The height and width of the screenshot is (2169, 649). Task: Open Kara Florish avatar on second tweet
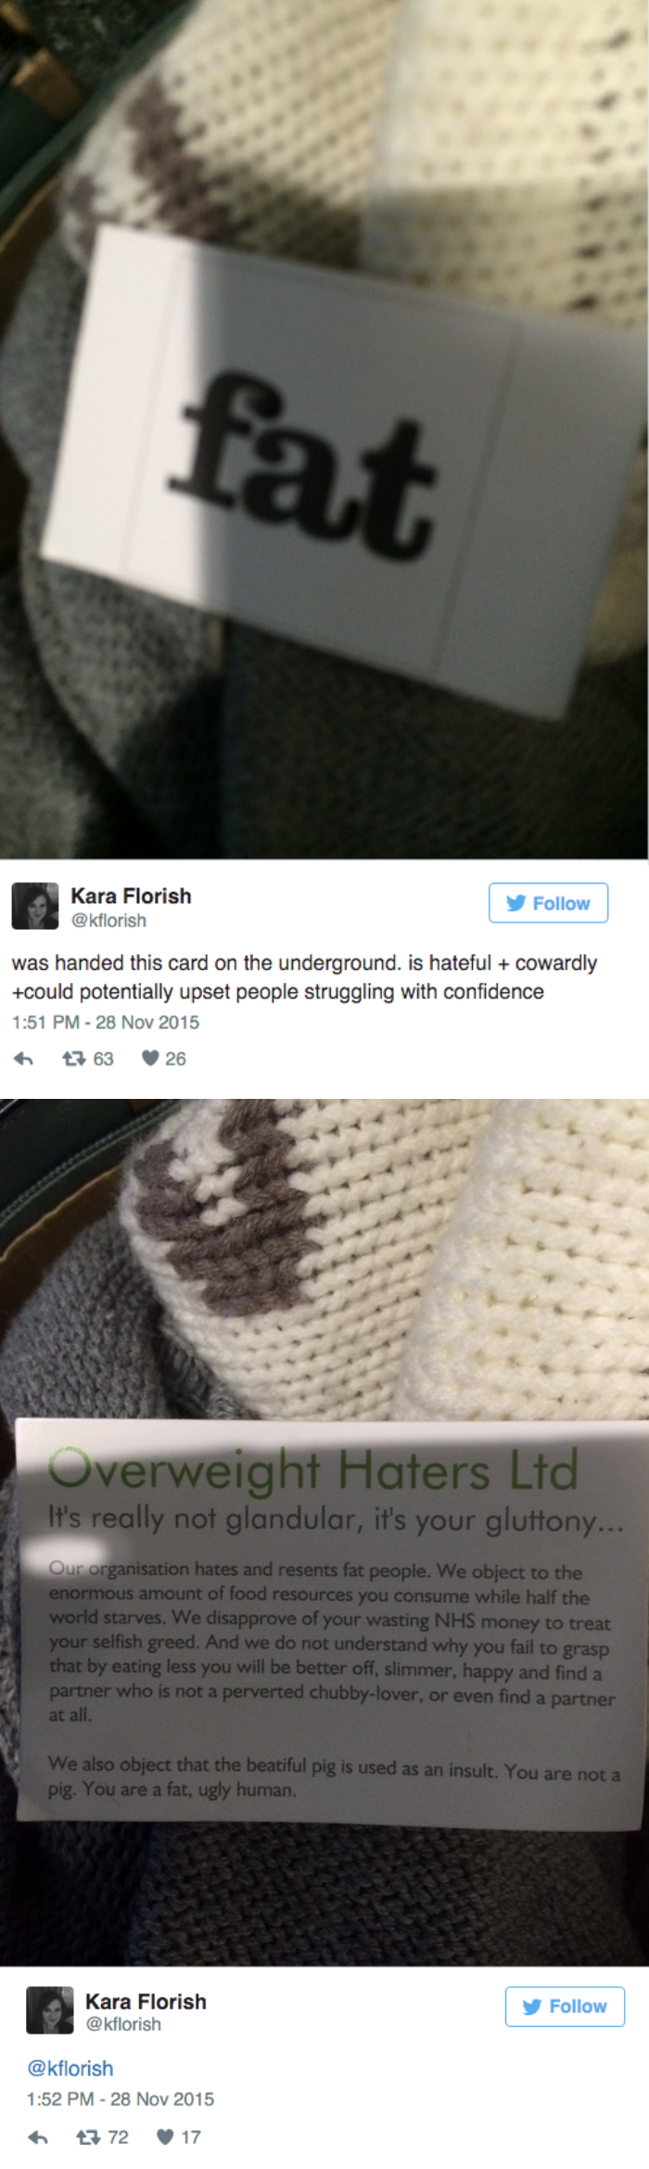point(49,2010)
